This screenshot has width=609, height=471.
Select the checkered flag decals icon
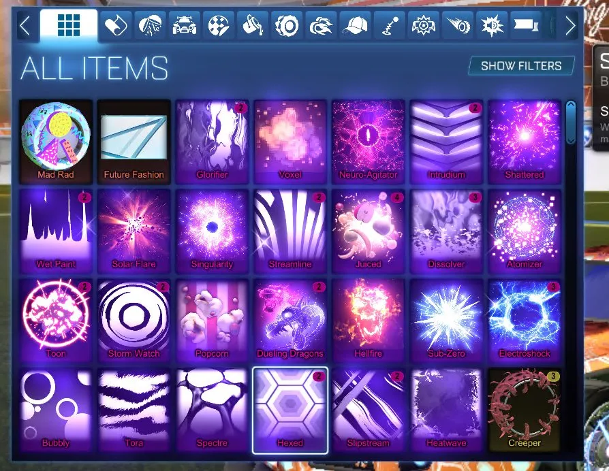(218, 25)
